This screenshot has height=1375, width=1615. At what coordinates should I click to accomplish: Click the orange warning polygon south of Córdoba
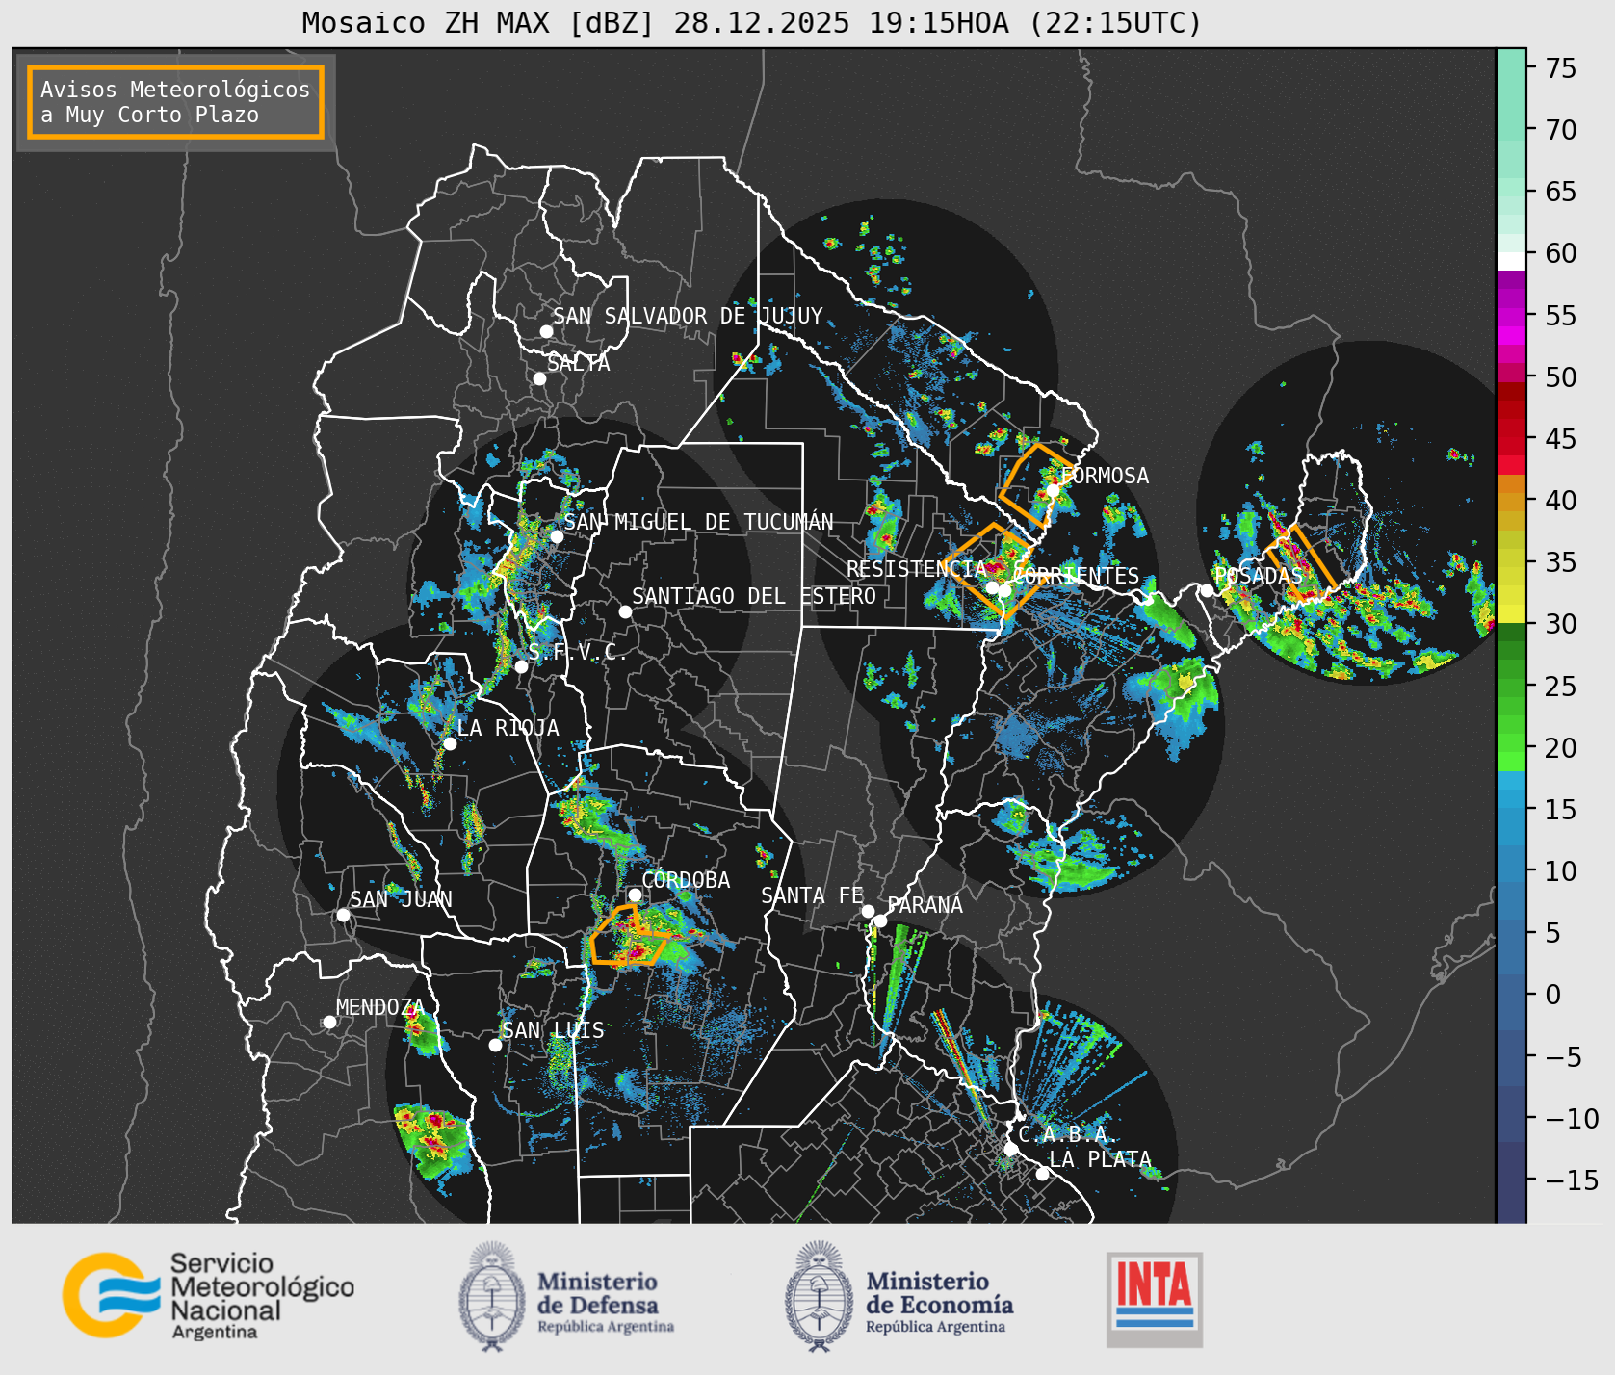(629, 935)
